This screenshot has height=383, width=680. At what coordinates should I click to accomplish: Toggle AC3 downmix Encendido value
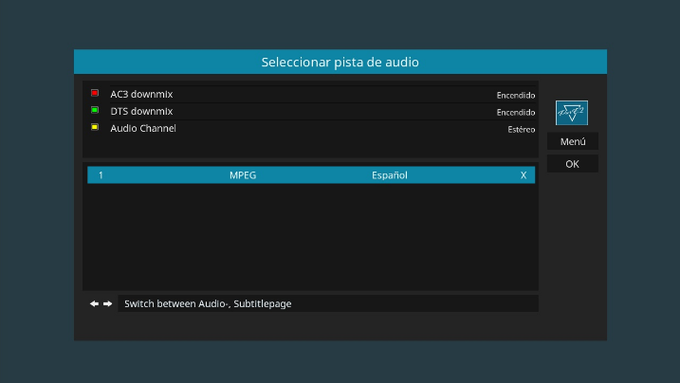pos(516,95)
